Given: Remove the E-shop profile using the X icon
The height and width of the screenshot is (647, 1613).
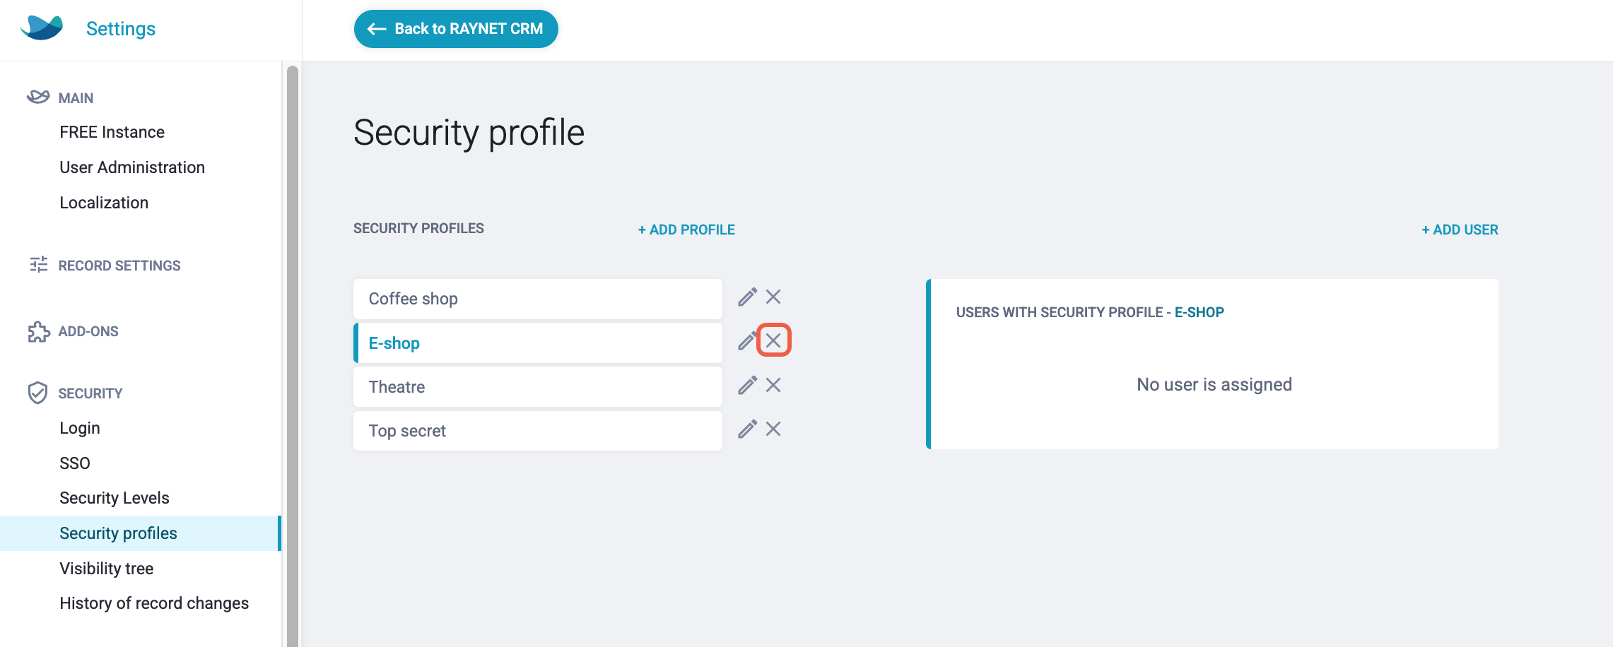Looking at the screenshot, I should pyautogui.click(x=773, y=341).
